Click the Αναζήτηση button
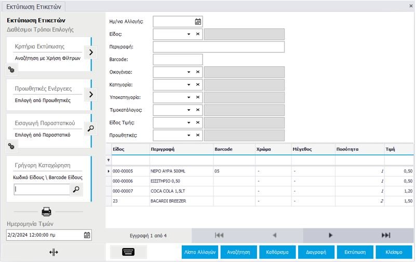 (238, 252)
